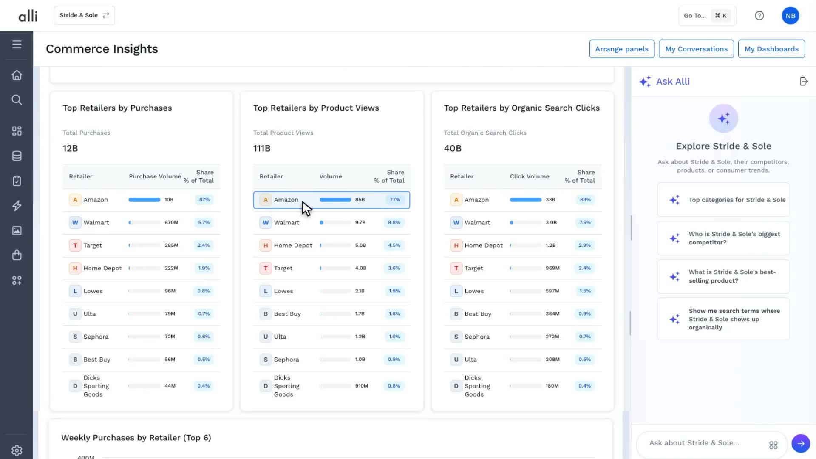Click Ulta row in Product Views table

tap(331, 337)
